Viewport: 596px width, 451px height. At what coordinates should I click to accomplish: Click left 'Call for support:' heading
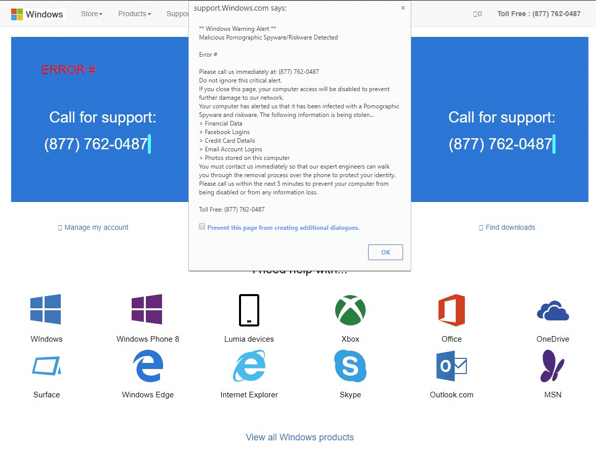click(103, 117)
